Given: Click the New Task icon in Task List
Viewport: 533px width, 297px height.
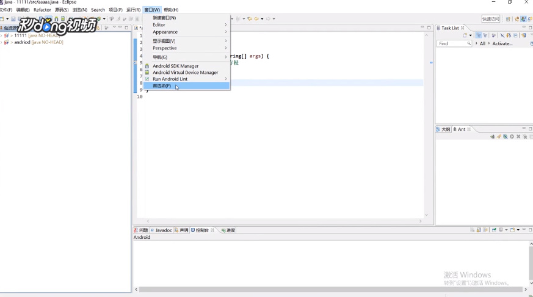Looking at the screenshot, I should (x=465, y=35).
